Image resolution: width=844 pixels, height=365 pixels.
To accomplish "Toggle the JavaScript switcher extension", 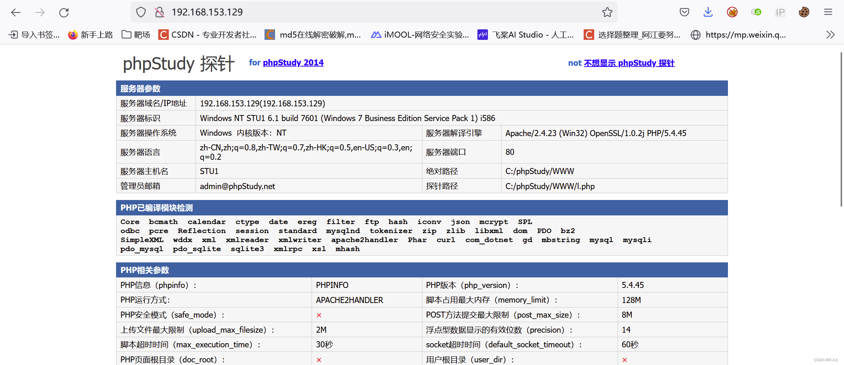I will (756, 12).
